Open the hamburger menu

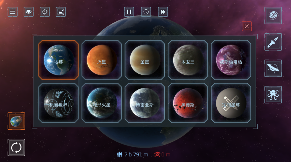(x=13, y=12)
